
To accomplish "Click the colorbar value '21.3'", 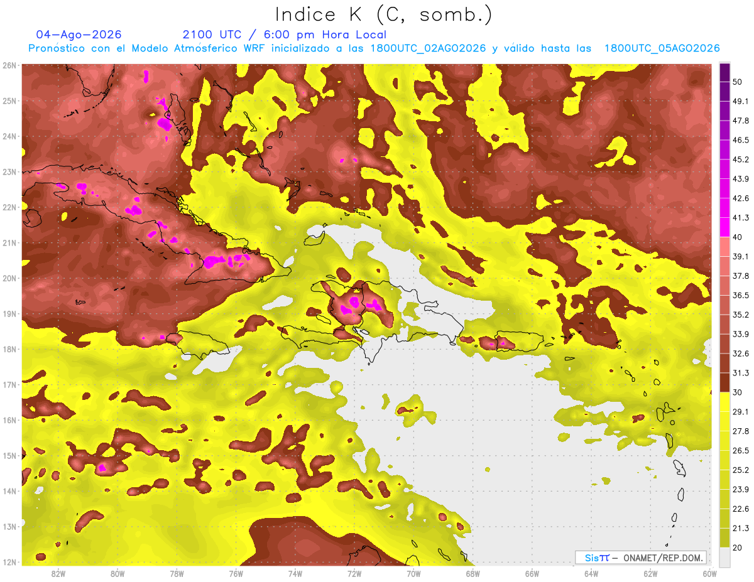I will [741, 528].
